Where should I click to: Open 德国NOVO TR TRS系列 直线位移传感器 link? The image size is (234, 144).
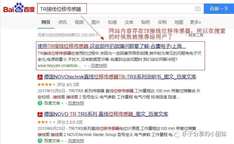[106, 114]
